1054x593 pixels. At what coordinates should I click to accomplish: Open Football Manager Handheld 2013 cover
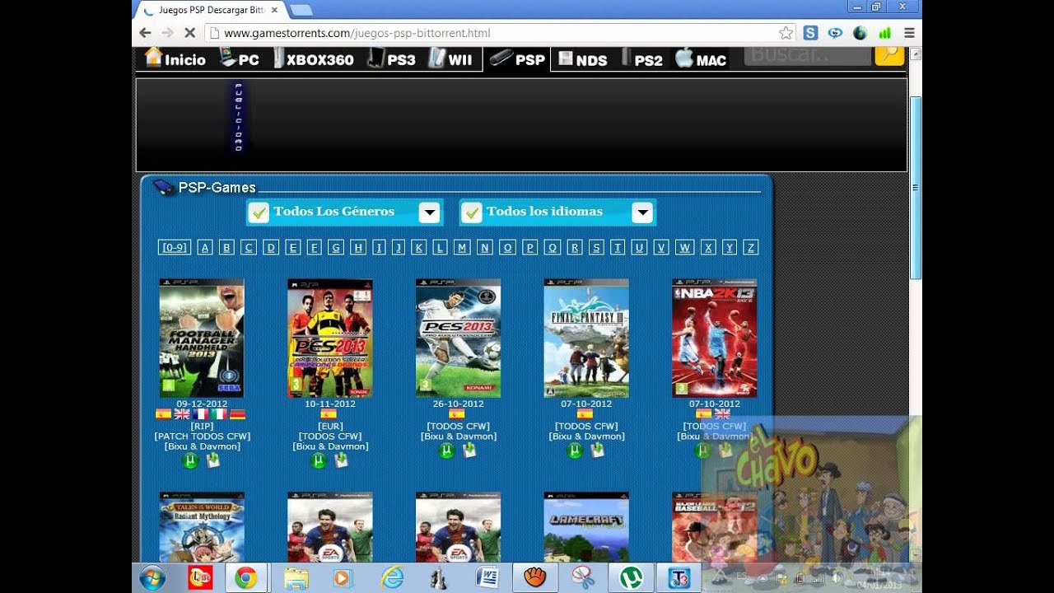[x=202, y=339]
